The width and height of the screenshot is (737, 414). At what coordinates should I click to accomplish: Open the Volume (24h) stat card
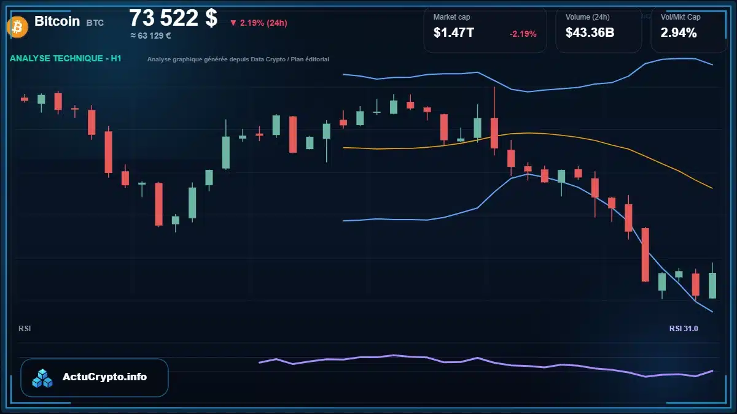pyautogui.click(x=599, y=30)
